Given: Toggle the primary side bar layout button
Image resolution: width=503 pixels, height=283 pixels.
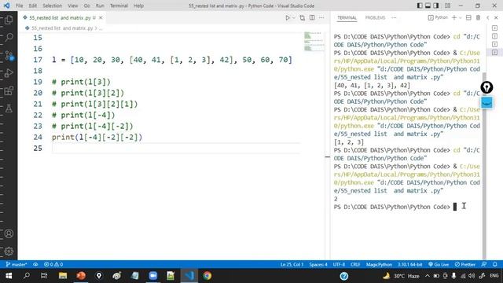Looking at the screenshot, I should [420, 6].
